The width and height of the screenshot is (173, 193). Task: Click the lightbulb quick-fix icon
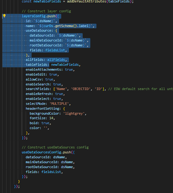pos(4,16)
